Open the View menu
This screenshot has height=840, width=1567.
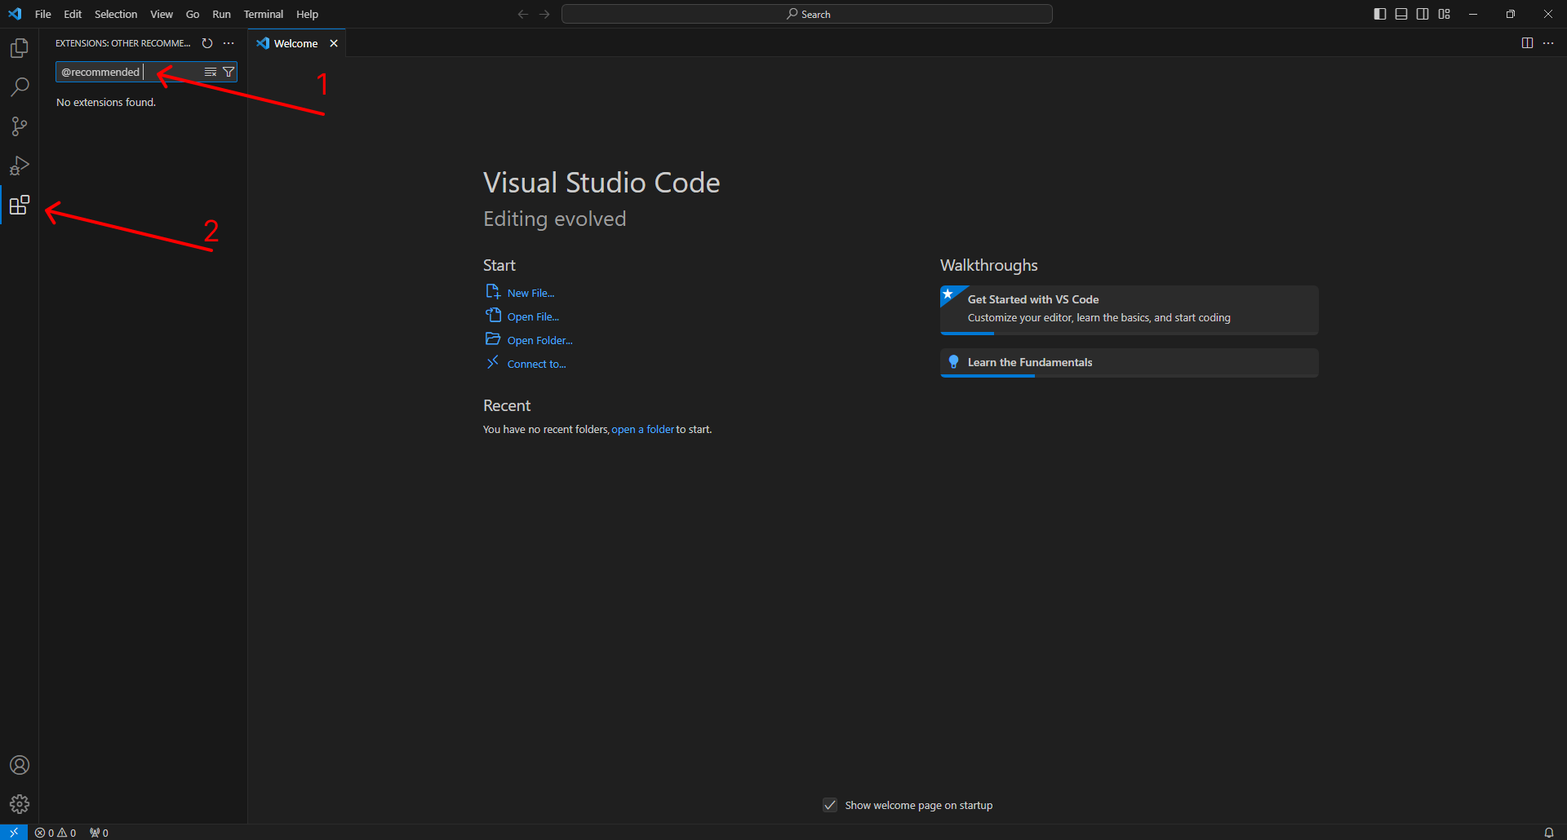[162, 14]
